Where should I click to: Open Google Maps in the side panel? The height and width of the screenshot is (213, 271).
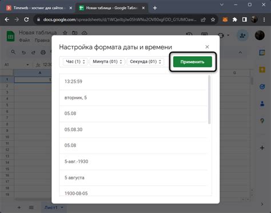(x=262, y=121)
